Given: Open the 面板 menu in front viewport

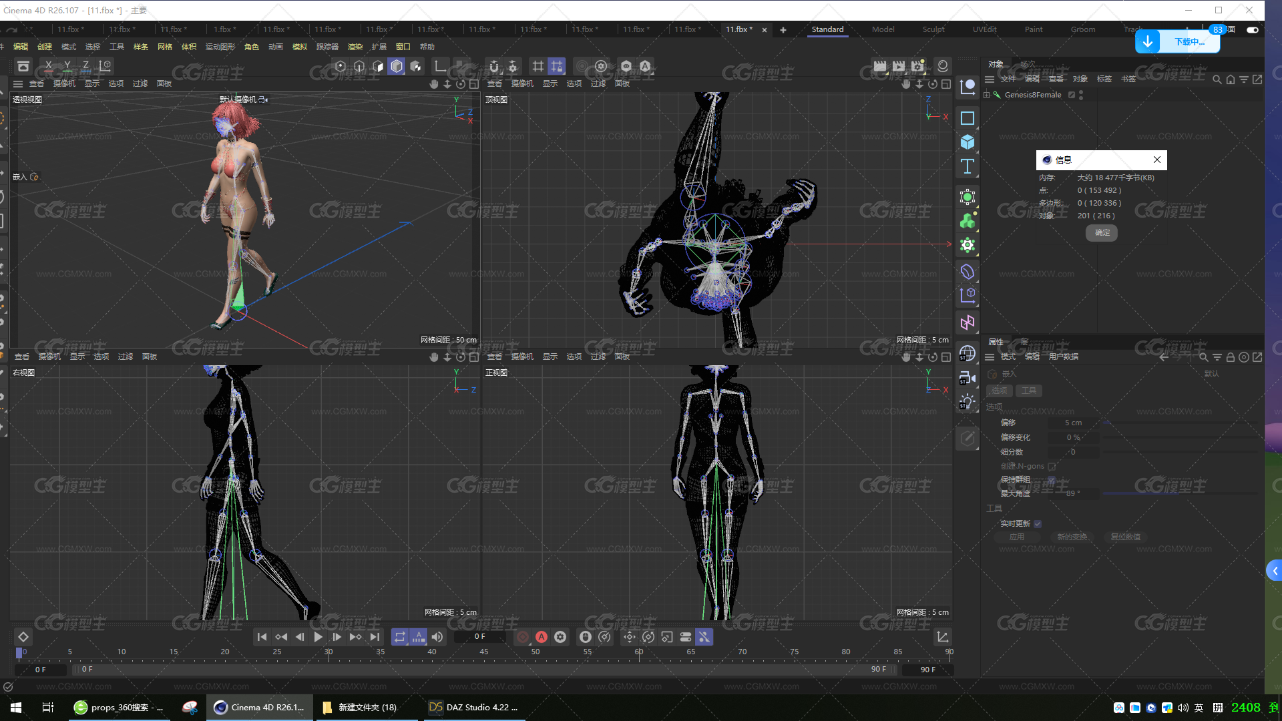Looking at the screenshot, I should coord(622,356).
